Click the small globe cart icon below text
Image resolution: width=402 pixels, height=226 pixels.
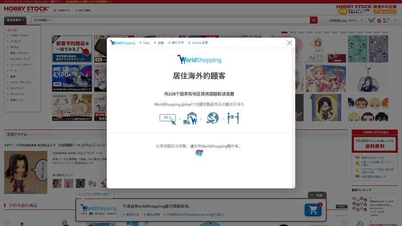coord(199,153)
